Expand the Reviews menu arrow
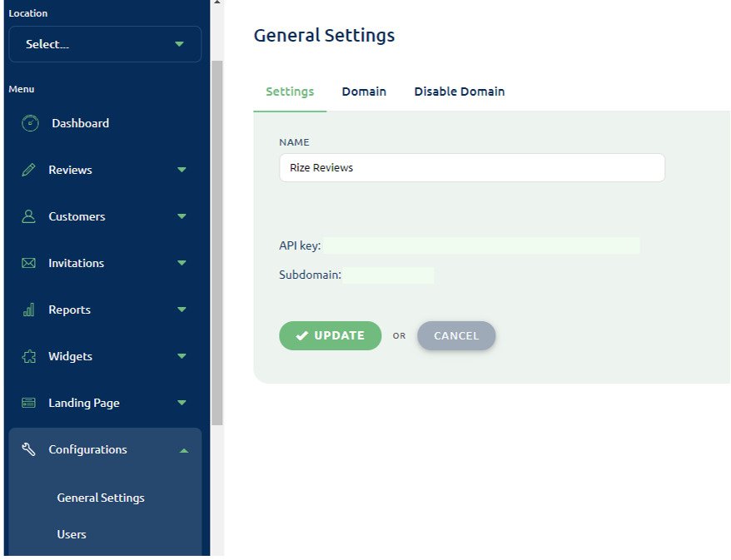This screenshot has width=731, height=560. click(x=182, y=170)
